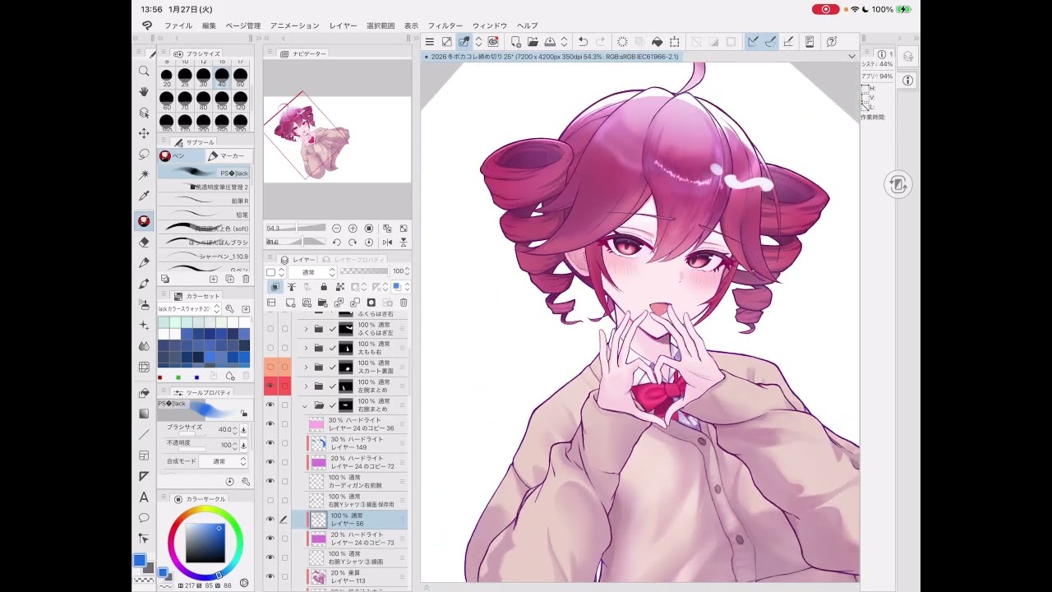The height and width of the screenshot is (592, 1052).
Task: Delete layer with Layer panel trash icon
Action: 404,303
